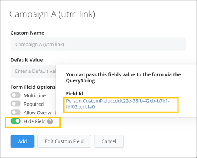Viewport: 197px width, 158px height.
Task: Click the Hide Field help question-mark icon
Action: click(50, 121)
